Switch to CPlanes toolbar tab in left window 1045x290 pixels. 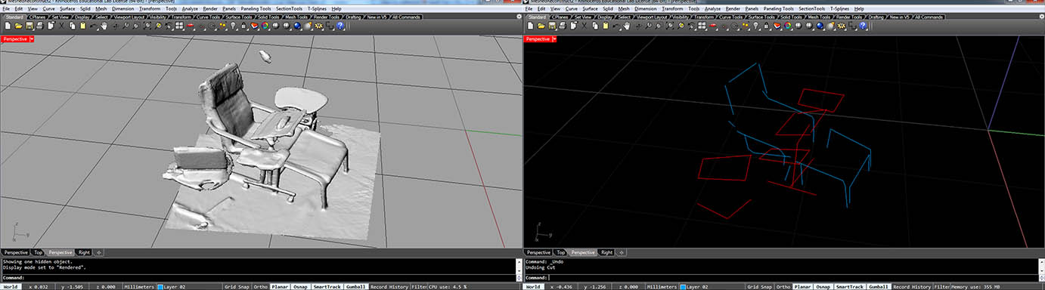pyautogui.click(x=38, y=17)
